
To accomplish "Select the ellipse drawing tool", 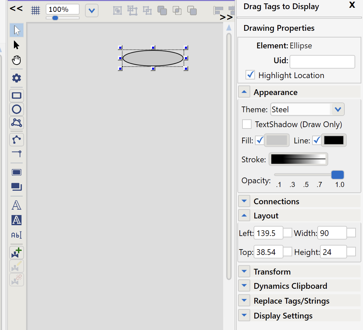I will (x=17, y=109).
